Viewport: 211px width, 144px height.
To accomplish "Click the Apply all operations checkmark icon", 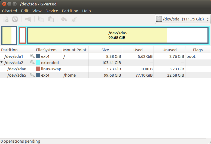I will pos(74,19).
